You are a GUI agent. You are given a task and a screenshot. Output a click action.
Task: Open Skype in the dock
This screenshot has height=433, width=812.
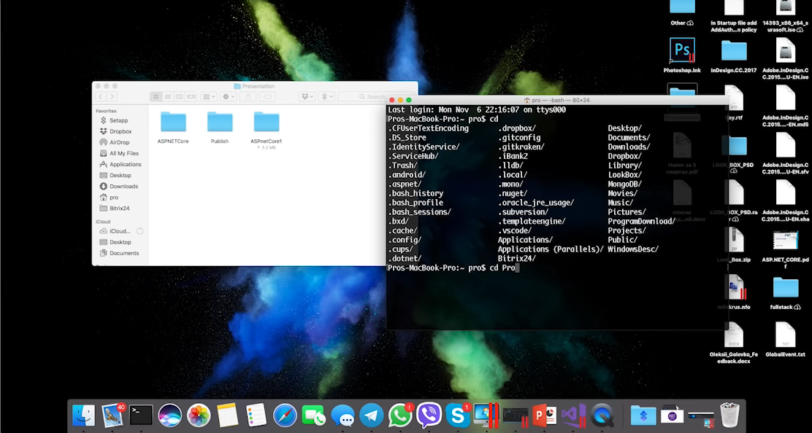point(458,415)
